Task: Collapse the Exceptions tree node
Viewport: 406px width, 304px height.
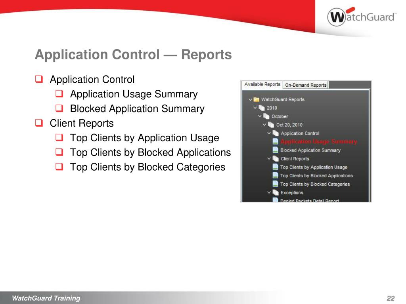Action: pyautogui.click(x=269, y=193)
